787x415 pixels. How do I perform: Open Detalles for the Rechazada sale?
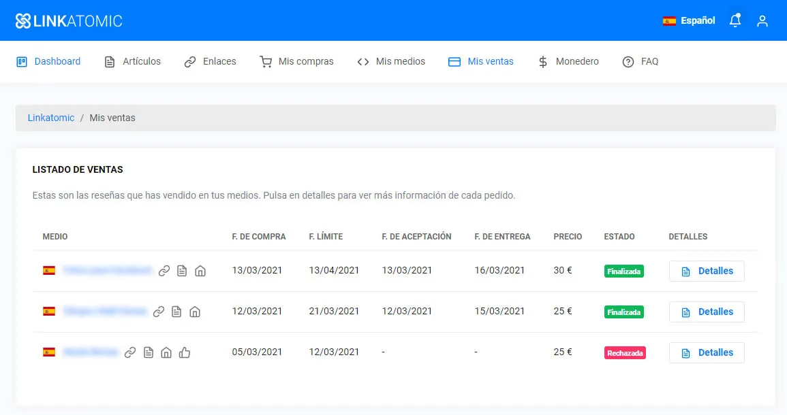click(707, 352)
